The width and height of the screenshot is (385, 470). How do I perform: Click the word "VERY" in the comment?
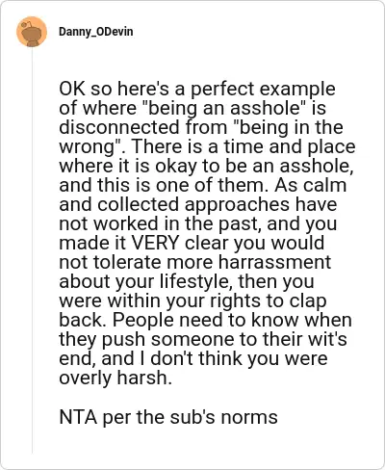pos(155,243)
